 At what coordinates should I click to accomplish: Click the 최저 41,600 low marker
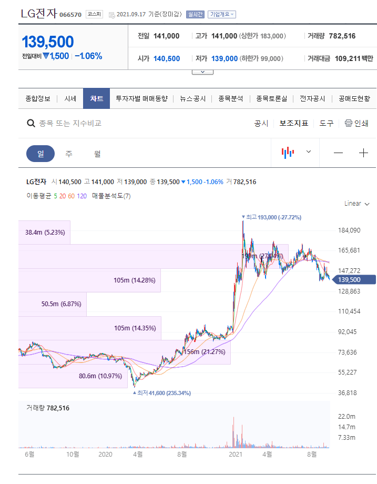[162, 393]
